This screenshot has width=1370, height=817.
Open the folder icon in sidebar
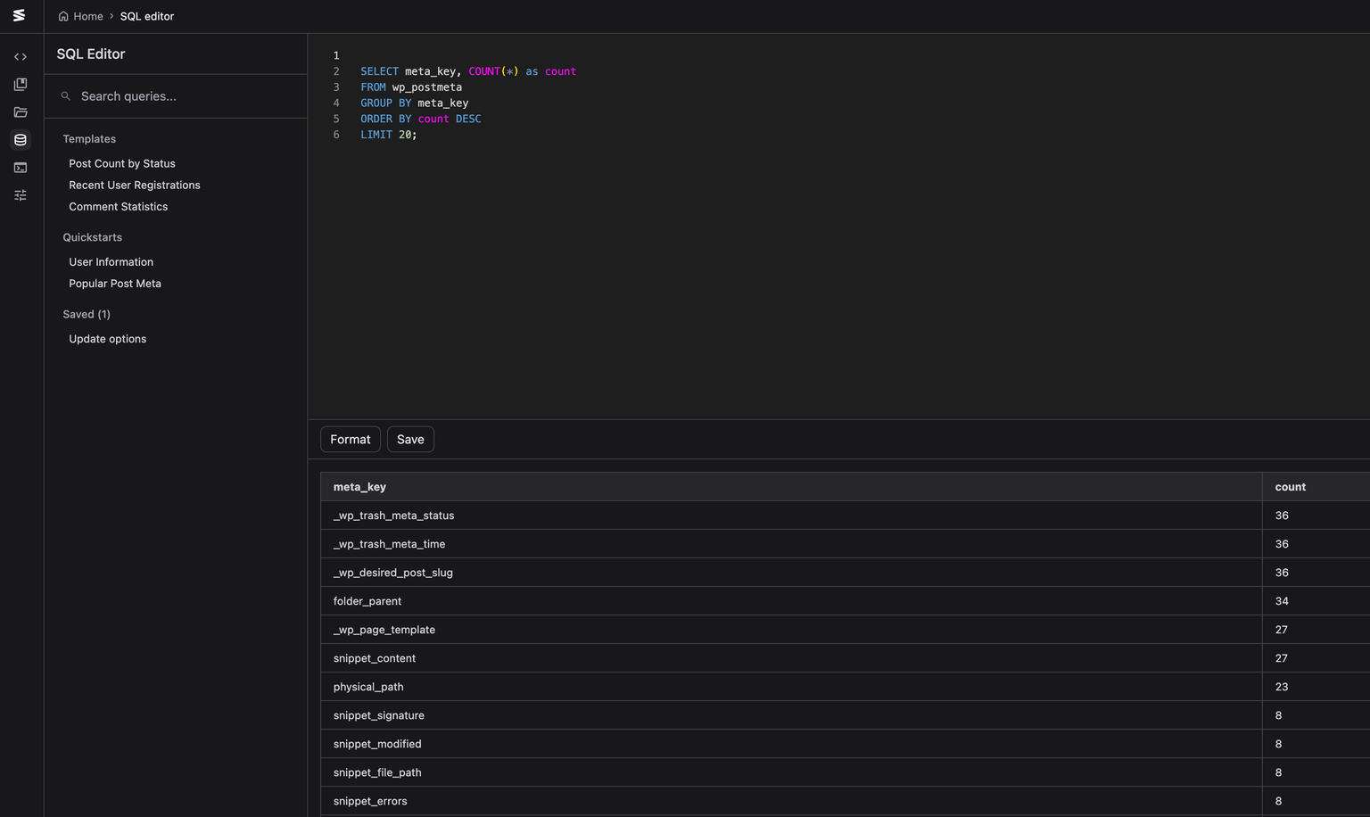click(21, 112)
